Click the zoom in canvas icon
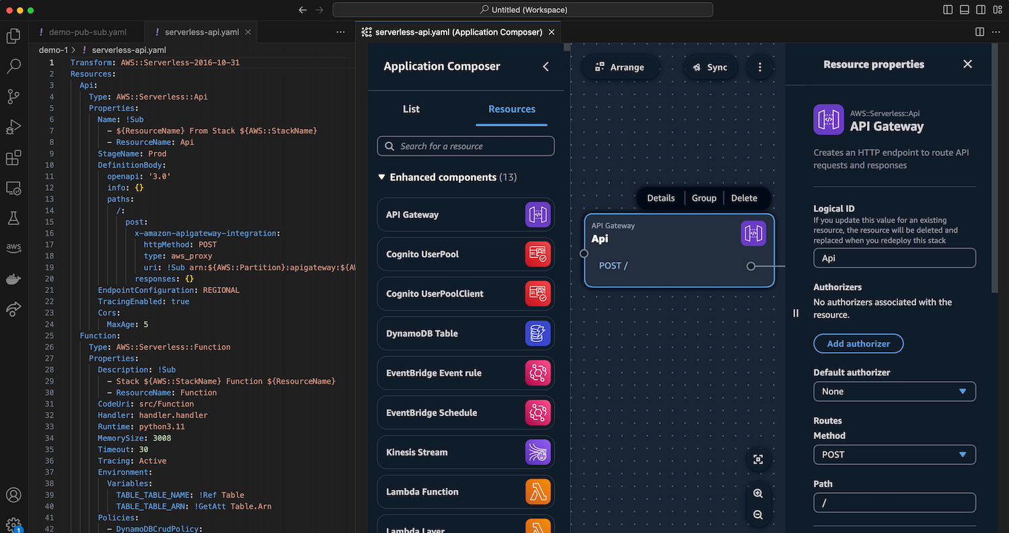 (758, 493)
